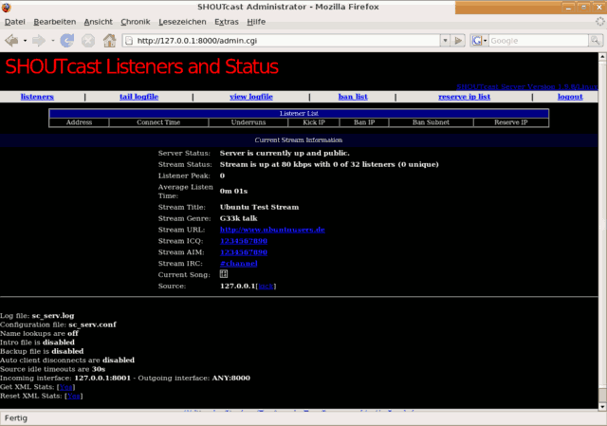The image size is (607, 426).
Task: Open the tail logfile link
Action: click(x=139, y=97)
